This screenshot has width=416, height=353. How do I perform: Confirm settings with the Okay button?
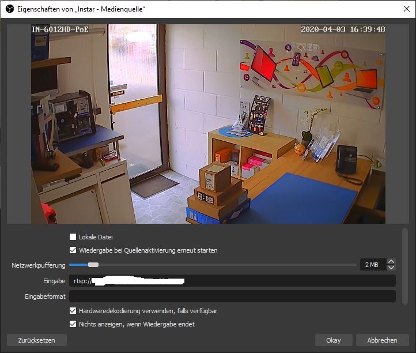point(333,340)
